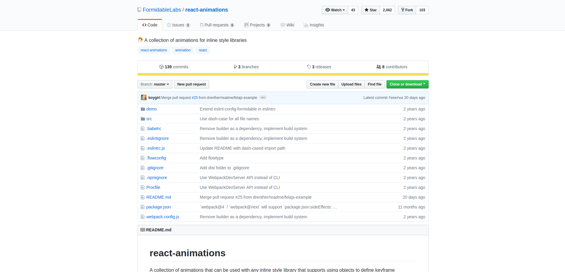Click the contributors people icon
The width and height of the screenshot is (565, 272).
(x=378, y=67)
